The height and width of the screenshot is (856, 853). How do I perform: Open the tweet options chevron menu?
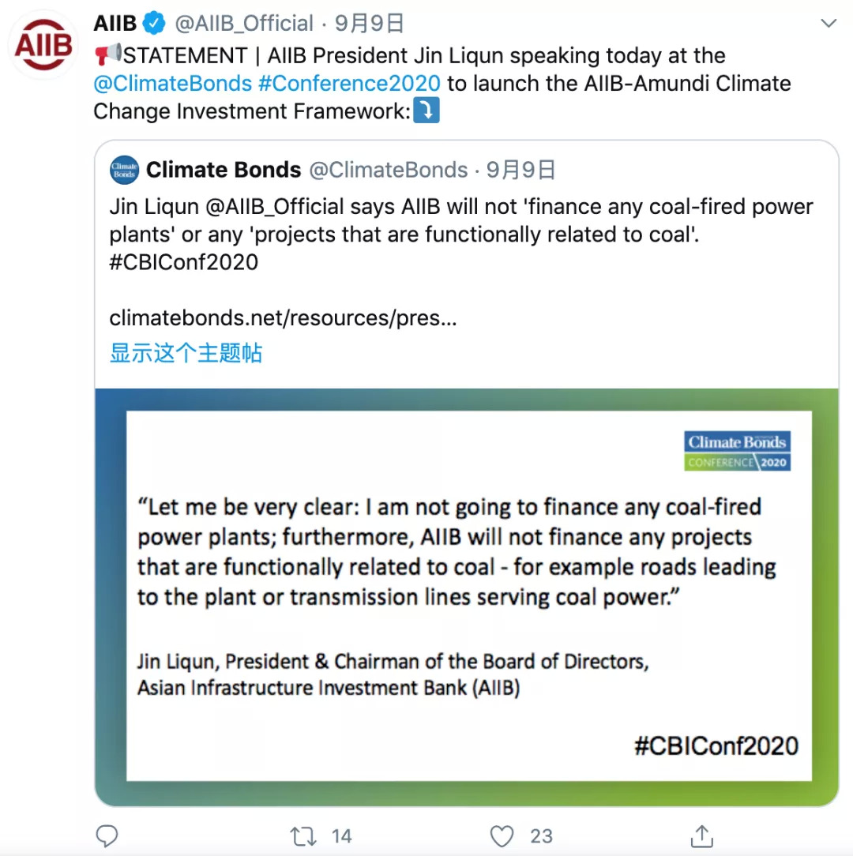pos(829,24)
